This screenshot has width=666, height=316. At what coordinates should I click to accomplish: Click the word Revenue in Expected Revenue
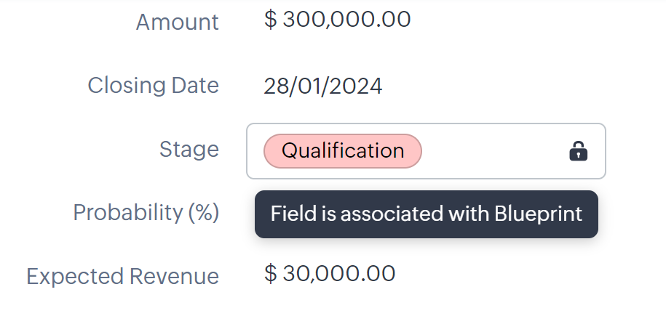point(174,276)
